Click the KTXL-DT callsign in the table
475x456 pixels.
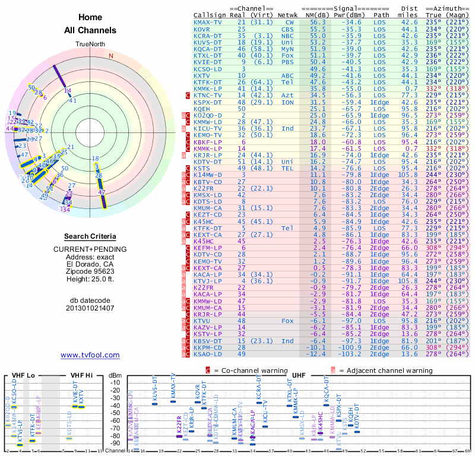pyautogui.click(x=208, y=56)
